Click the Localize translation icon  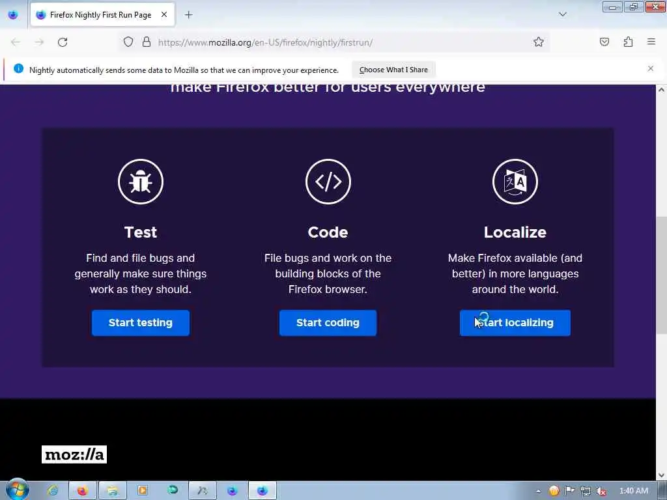pyautogui.click(x=515, y=182)
